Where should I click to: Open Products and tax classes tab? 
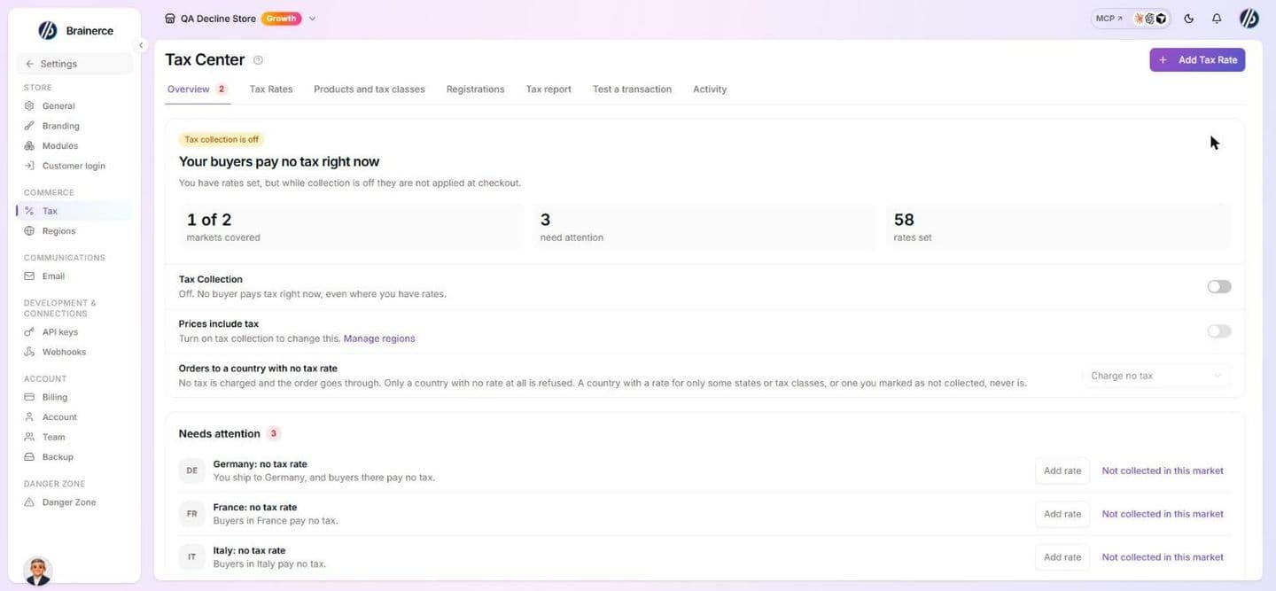pos(370,89)
